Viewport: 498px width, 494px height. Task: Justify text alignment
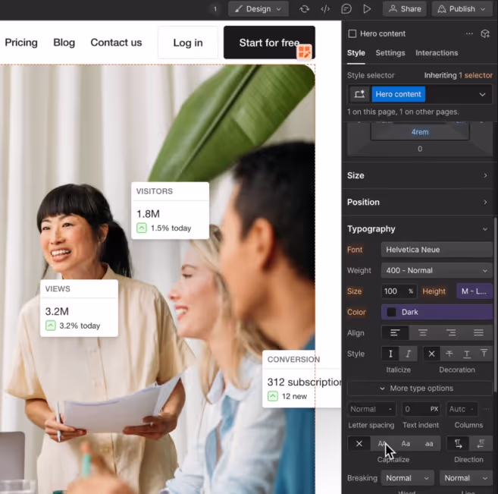pyautogui.click(x=478, y=333)
